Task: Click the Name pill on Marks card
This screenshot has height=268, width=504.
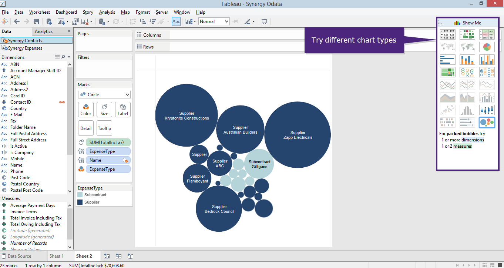Action: tap(108, 160)
